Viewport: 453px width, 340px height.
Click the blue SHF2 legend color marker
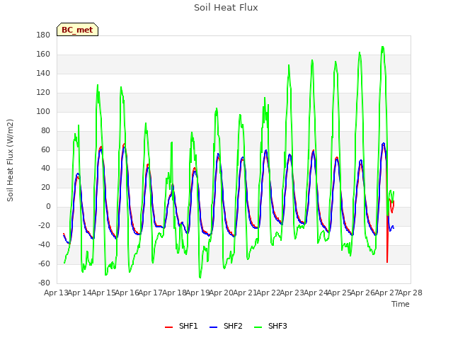[x=213, y=327]
